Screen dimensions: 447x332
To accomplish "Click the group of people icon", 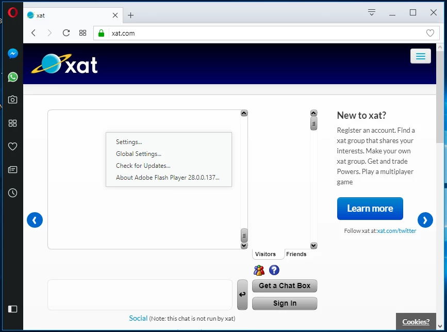I will 259,270.
